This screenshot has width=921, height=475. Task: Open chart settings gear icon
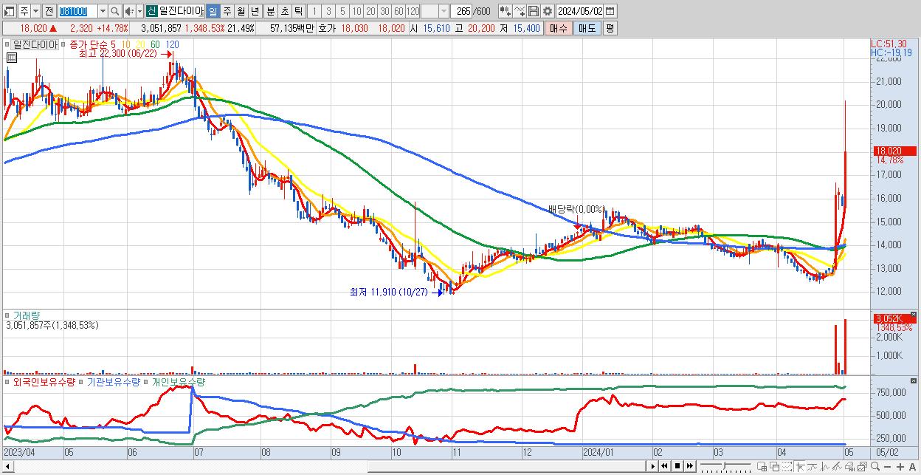548,11
